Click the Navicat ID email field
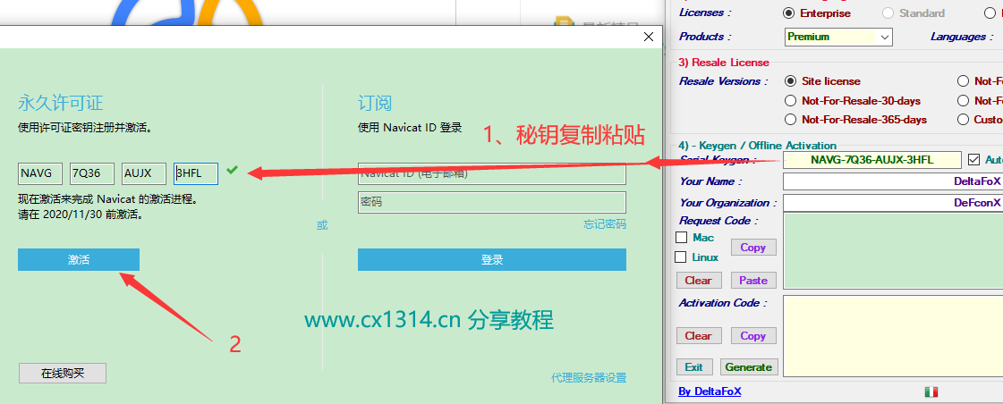1003x404 pixels. point(492,174)
